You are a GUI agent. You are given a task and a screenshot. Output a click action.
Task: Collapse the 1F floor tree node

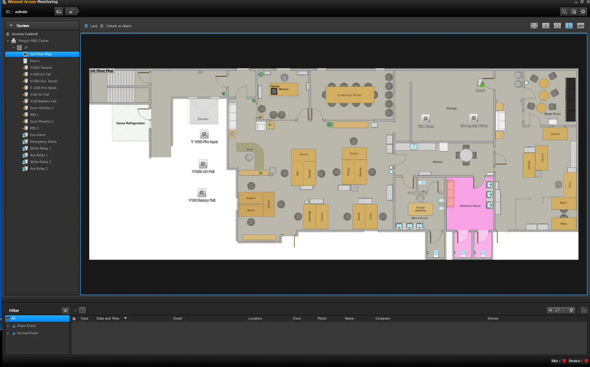pyautogui.click(x=13, y=47)
